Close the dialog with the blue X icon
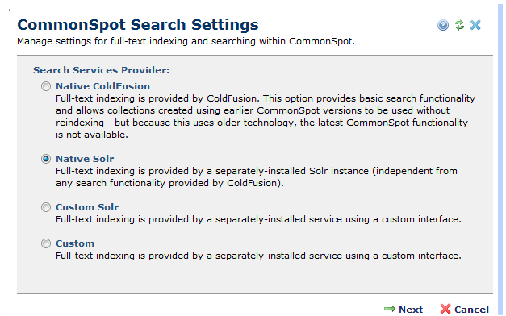 pyautogui.click(x=475, y=25)
